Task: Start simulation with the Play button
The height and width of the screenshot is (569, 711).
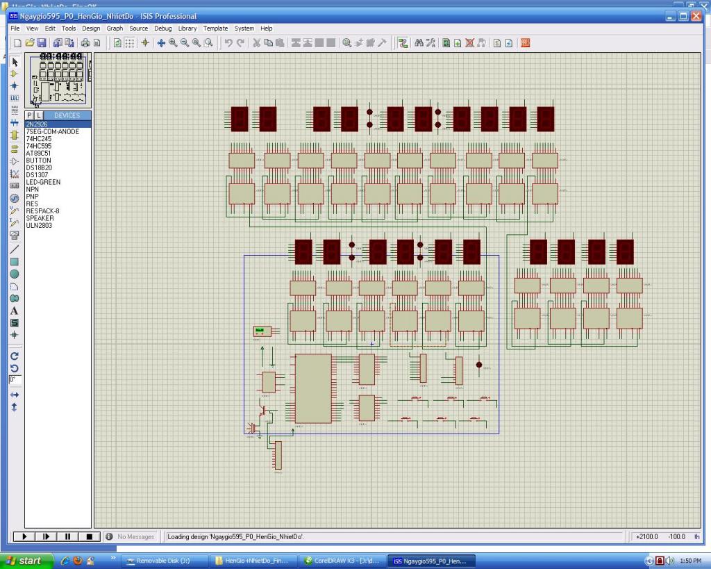Action: click(x=24, y=536)
